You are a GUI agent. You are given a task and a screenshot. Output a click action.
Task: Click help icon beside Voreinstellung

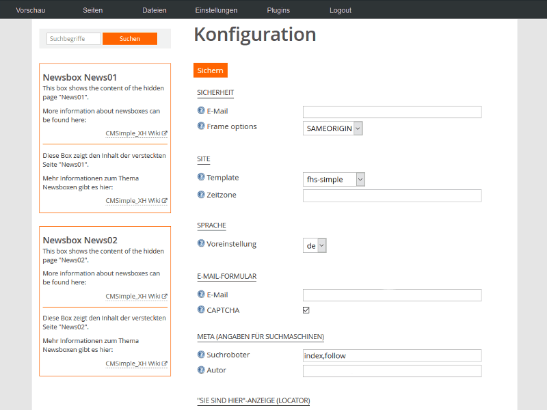pyautogui.click(x=201, y=243)
